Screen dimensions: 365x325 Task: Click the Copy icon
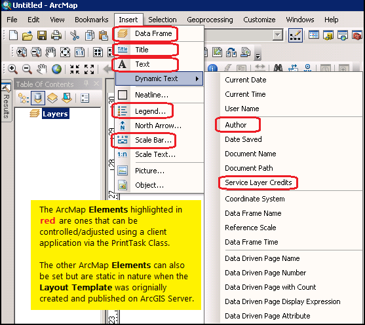pos(90,36)
